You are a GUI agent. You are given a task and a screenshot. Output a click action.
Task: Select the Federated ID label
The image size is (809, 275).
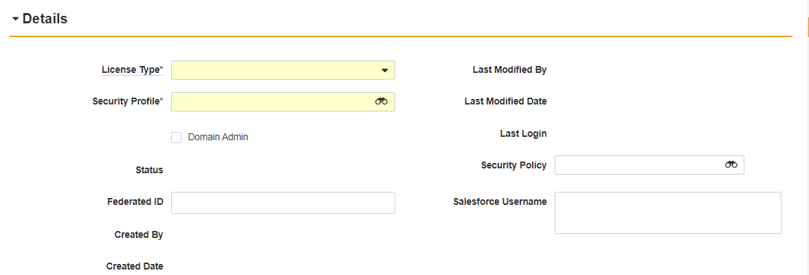point(135,202)
